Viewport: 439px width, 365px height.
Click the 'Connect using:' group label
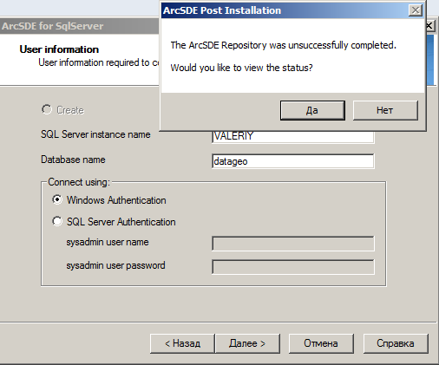pyautogui.click(x=79, y=182)
